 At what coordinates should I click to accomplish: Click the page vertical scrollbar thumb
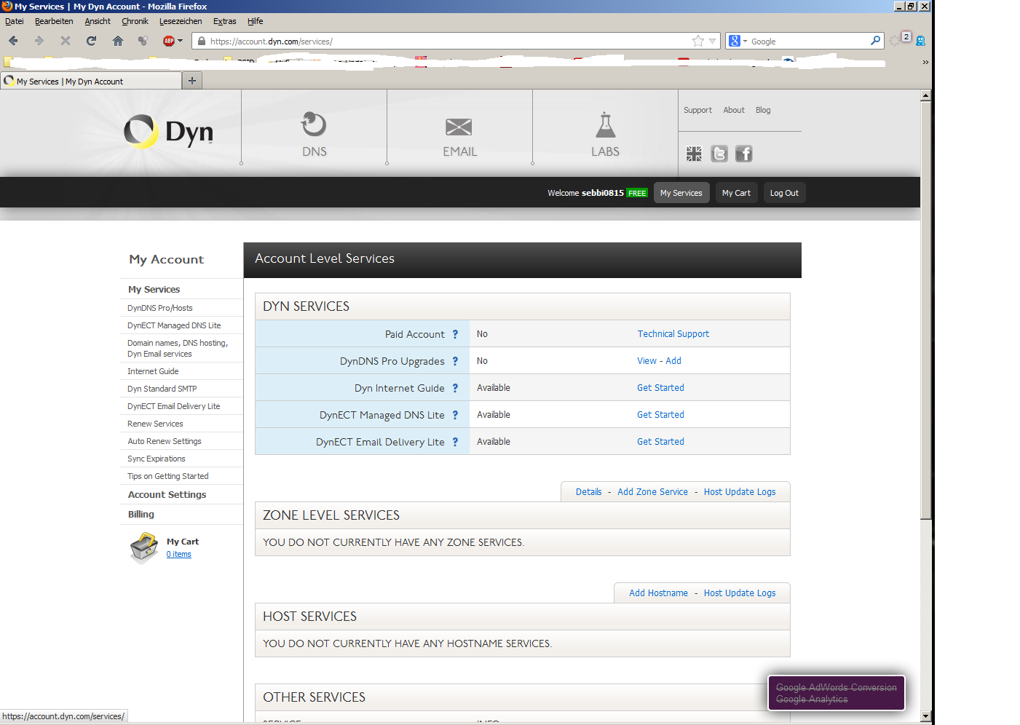(925, 309)
